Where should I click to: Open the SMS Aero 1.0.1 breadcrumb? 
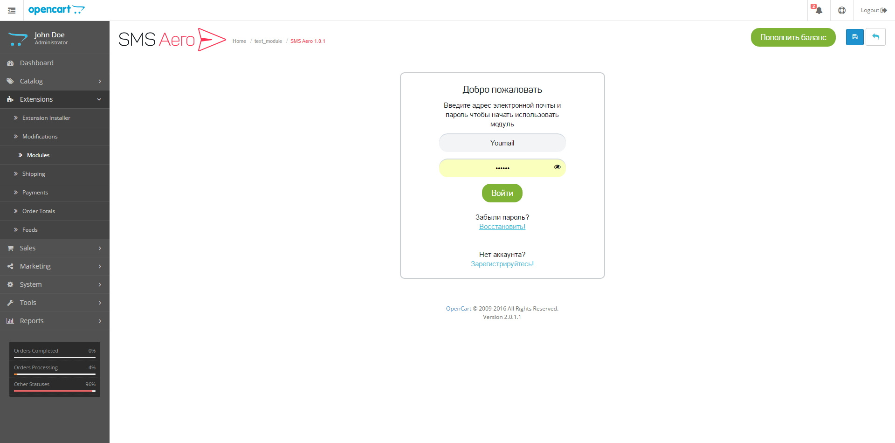point(308,41)
